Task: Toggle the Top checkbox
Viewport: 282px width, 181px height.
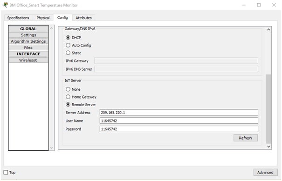Action: (6, 172)
